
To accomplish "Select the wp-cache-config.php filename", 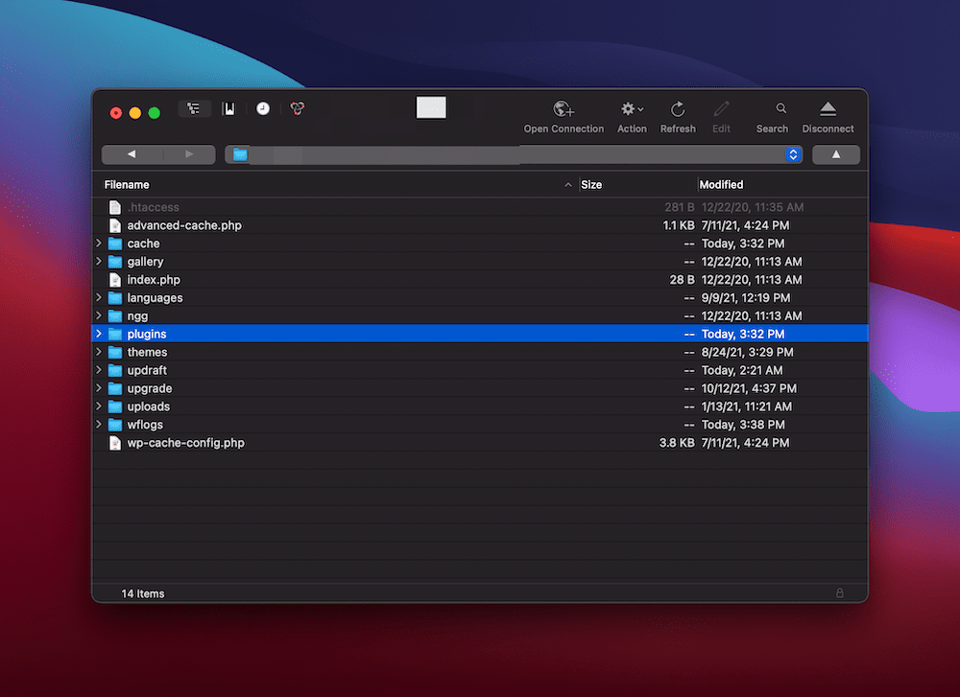I will (x=185, y=443).
